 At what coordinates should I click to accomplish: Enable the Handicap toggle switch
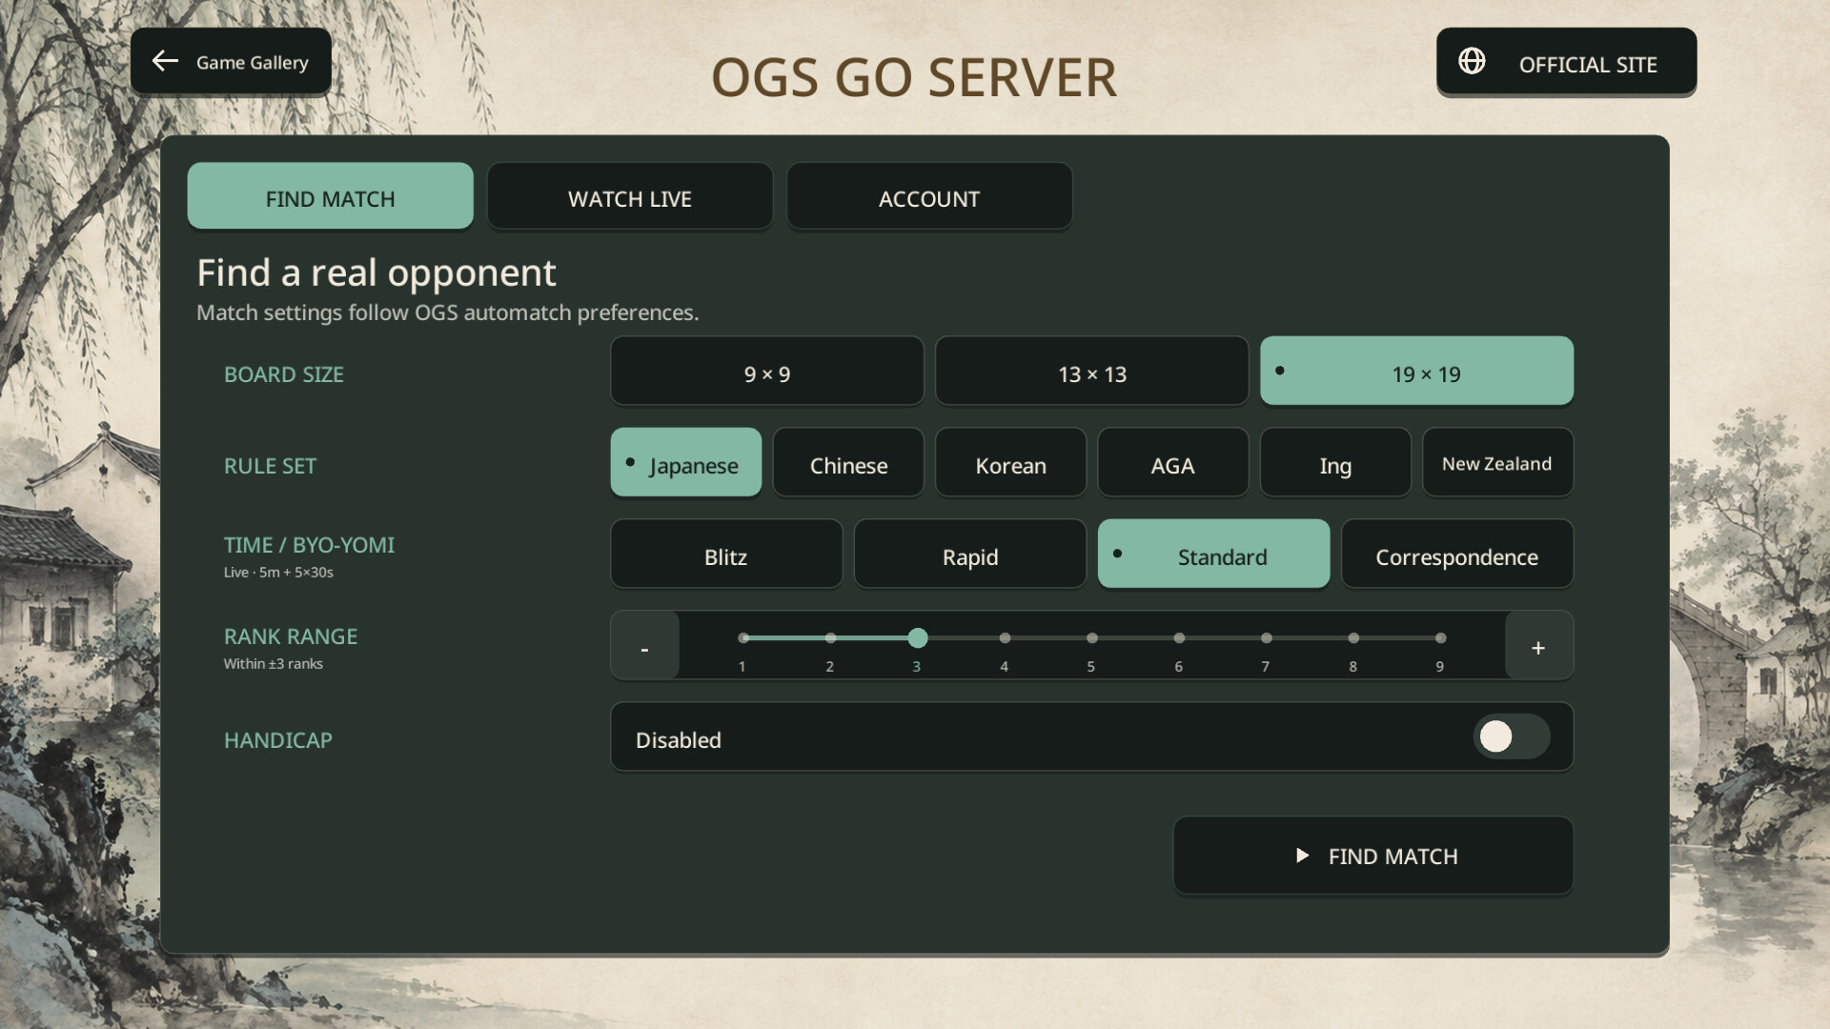[x=1512, y=736]
